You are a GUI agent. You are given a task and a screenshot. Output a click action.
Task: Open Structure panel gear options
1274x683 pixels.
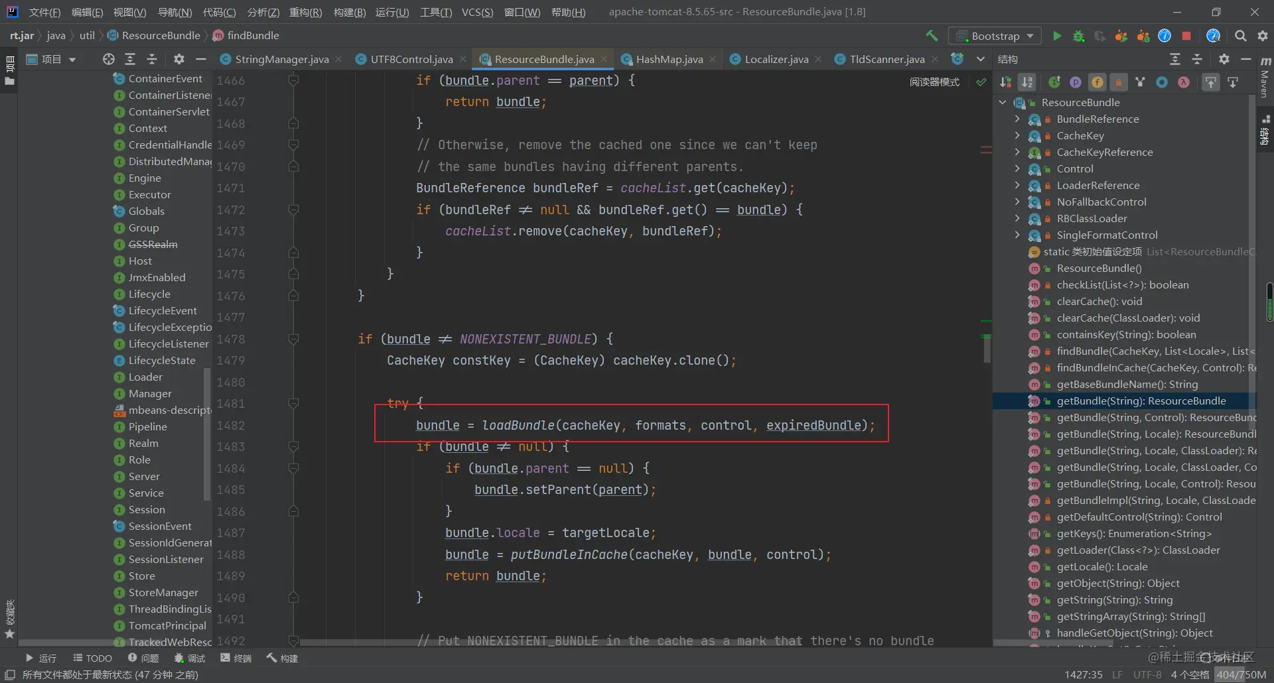tap(1224, 59)
